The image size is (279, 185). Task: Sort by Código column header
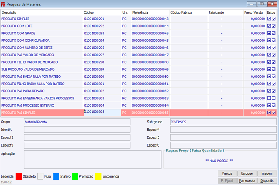pyautogui.click(x=102, y=12)
